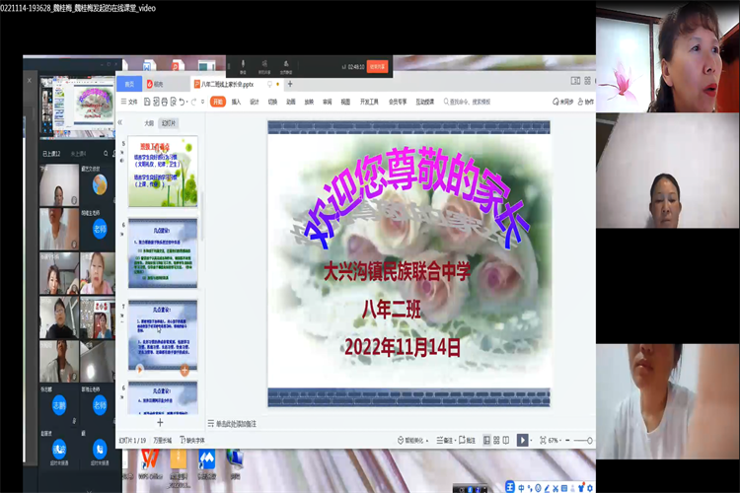Click the print icon in quick toolbar
The image size is (740, 493).
click(164, 102)
